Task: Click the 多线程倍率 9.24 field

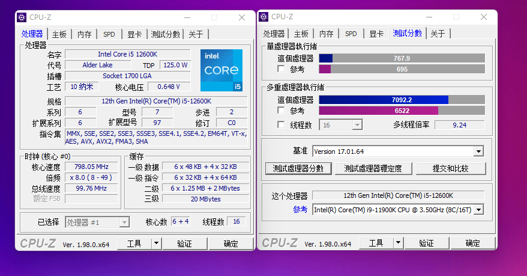Action: tap(459, 125)
